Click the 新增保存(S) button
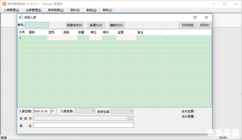This screenshot has height=140, width=242. click(75, 25)
